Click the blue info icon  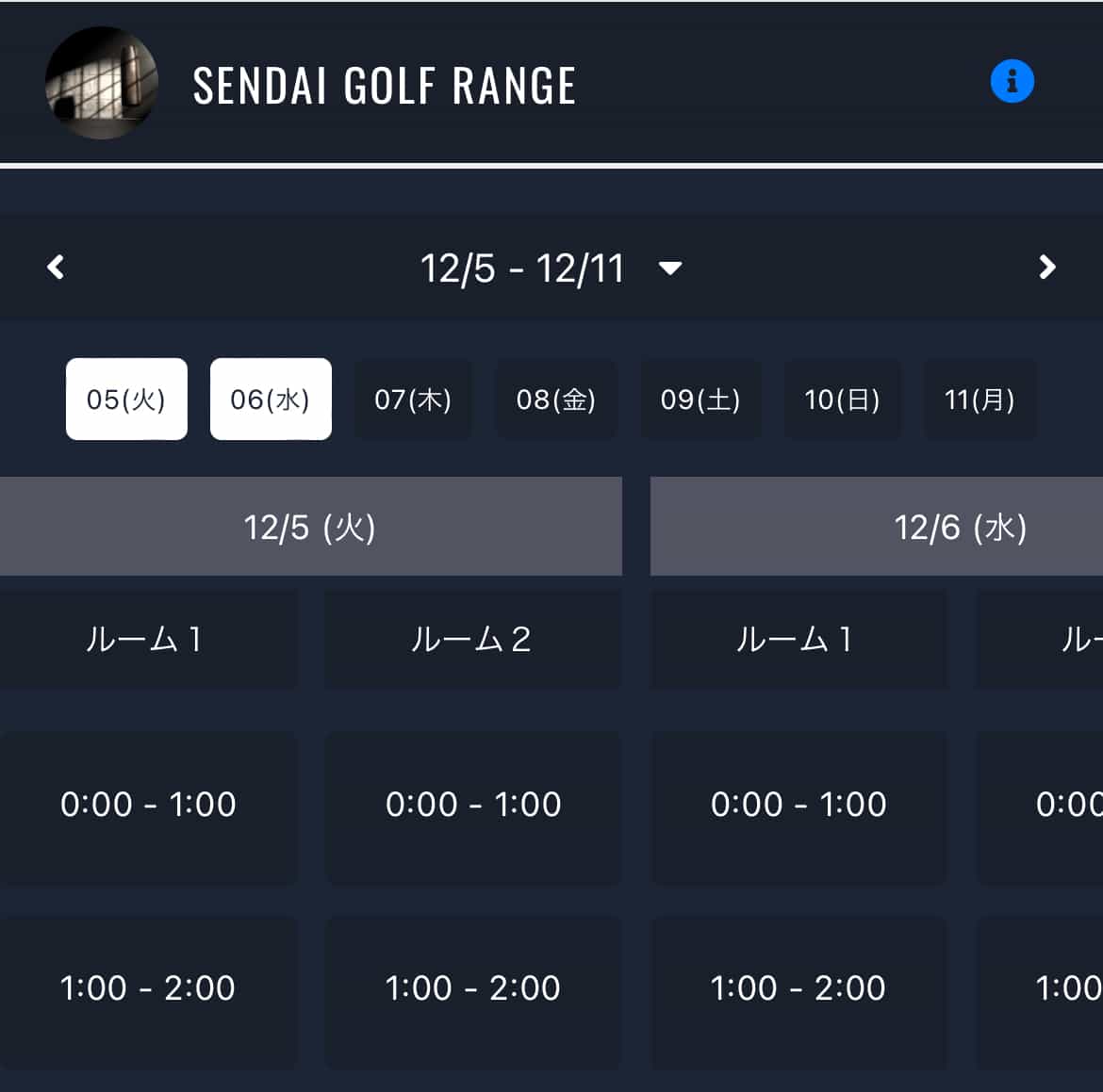click(1012, 82)
